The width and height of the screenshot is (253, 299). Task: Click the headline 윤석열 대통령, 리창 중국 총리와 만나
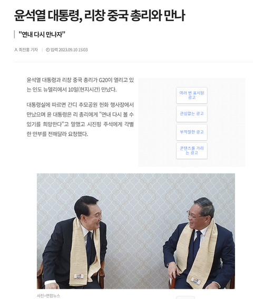tap(100, 16)
